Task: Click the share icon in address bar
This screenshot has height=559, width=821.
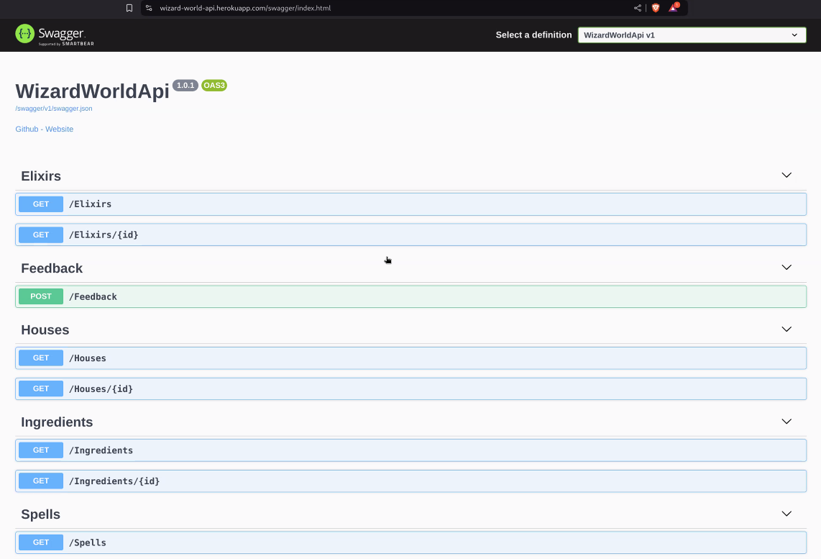Action: [x=637, y=8]
